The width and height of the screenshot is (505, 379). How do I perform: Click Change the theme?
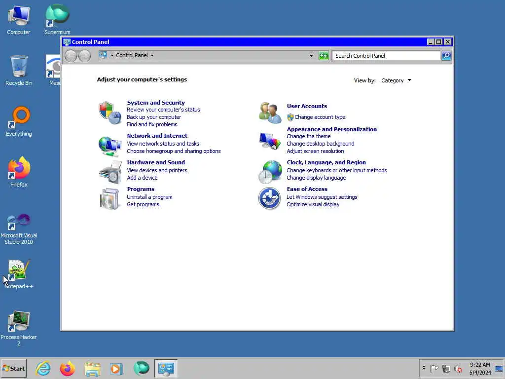click(x=309, y=136)
